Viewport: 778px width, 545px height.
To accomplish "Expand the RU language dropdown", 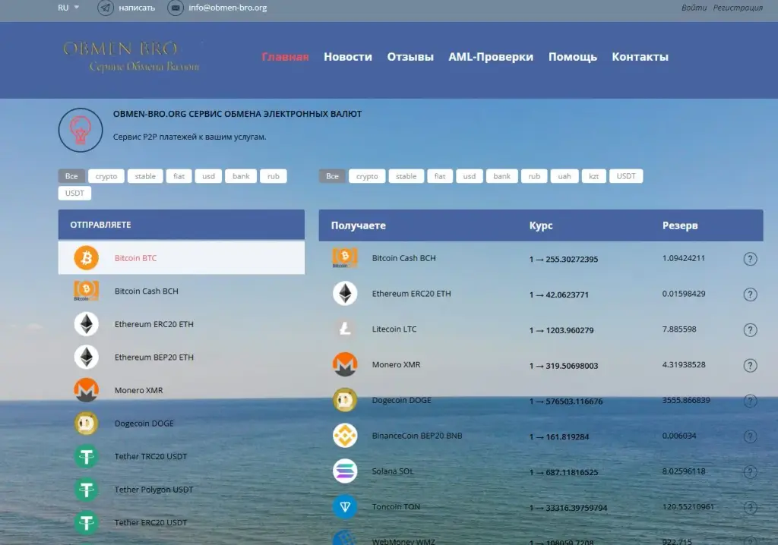I will 68,8.
